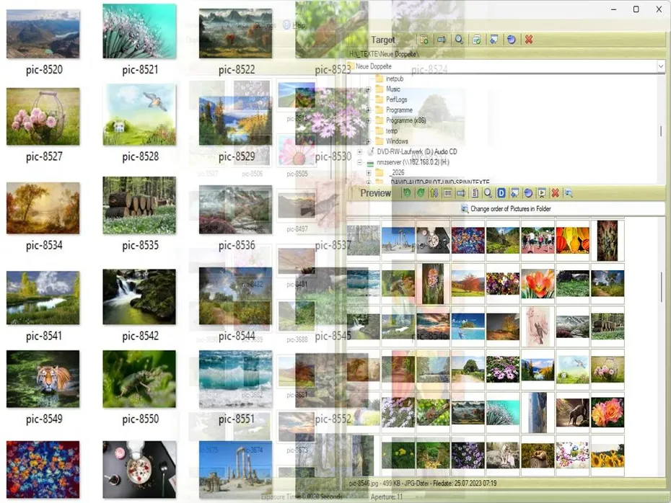Image resolution: width=671 pixels, height=503 pixels.
Task: Click the red X delete icon beside Target
Action: 529,40
